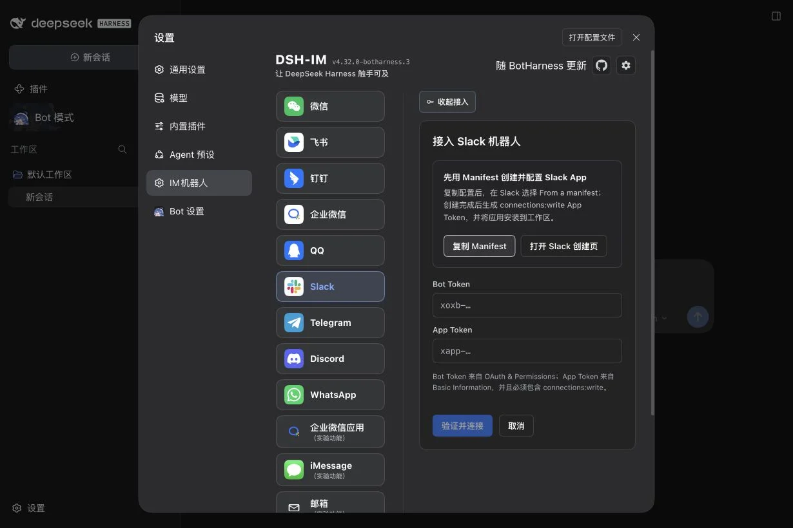Select 企业微信 in the IM list
Image resolution: width=793 pixels, height=528 pixels.
(x=330, y=214)
